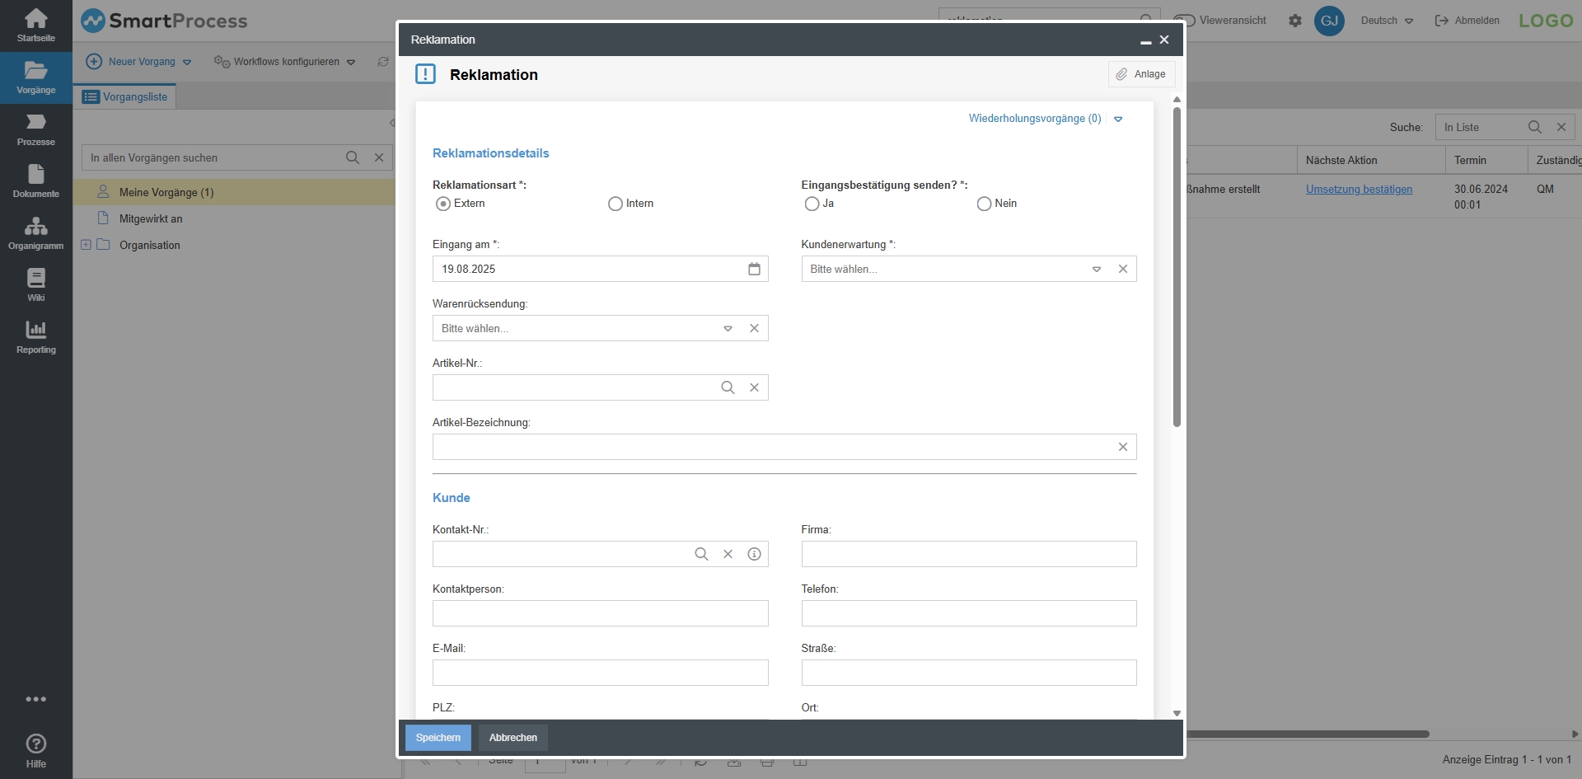Go to Prozesse in the sidebar

[x=36, y=129]
